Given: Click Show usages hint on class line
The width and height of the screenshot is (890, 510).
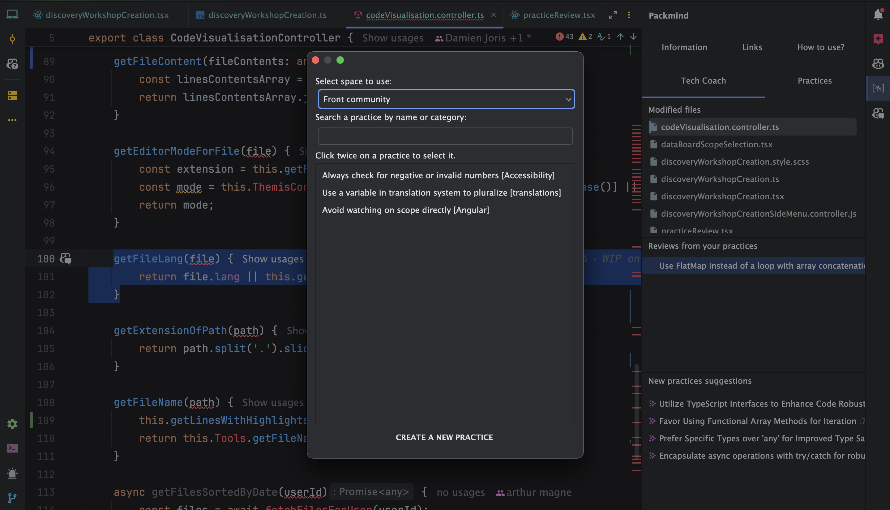Looking at the screenshot, I should pyautogui.click(x=393, y=38).
